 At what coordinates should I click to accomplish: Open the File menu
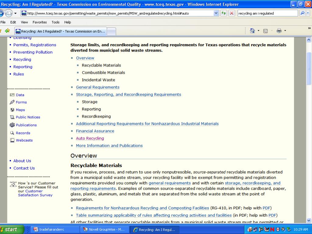3,22
